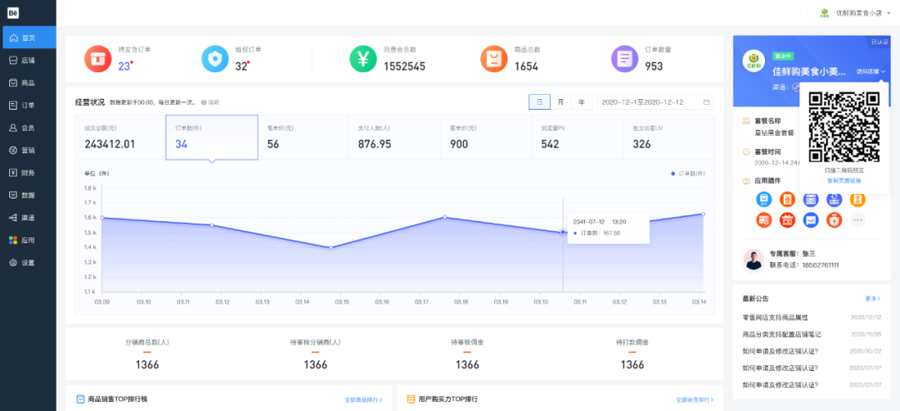This screenshot has height=411, width=900.
Task: Click the purple 订单数量 document icon
Action: point(625,58)
